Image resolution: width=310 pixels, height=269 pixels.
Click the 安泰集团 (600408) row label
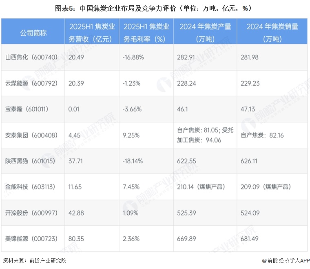(x=31, y=135)
